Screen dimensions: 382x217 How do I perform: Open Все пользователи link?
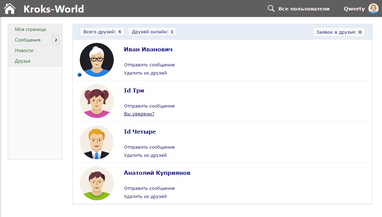click(304, 9)
